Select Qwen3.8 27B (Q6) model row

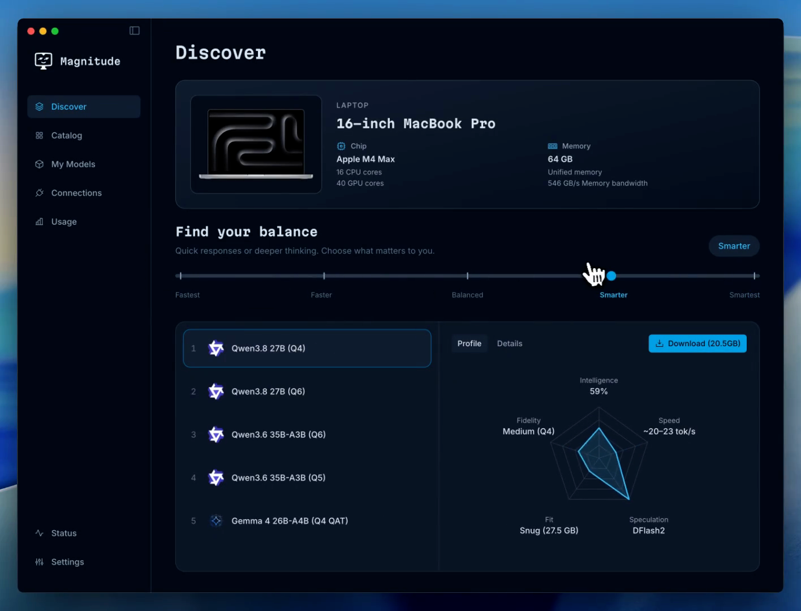pyautogui.click(x=307, y=391)
